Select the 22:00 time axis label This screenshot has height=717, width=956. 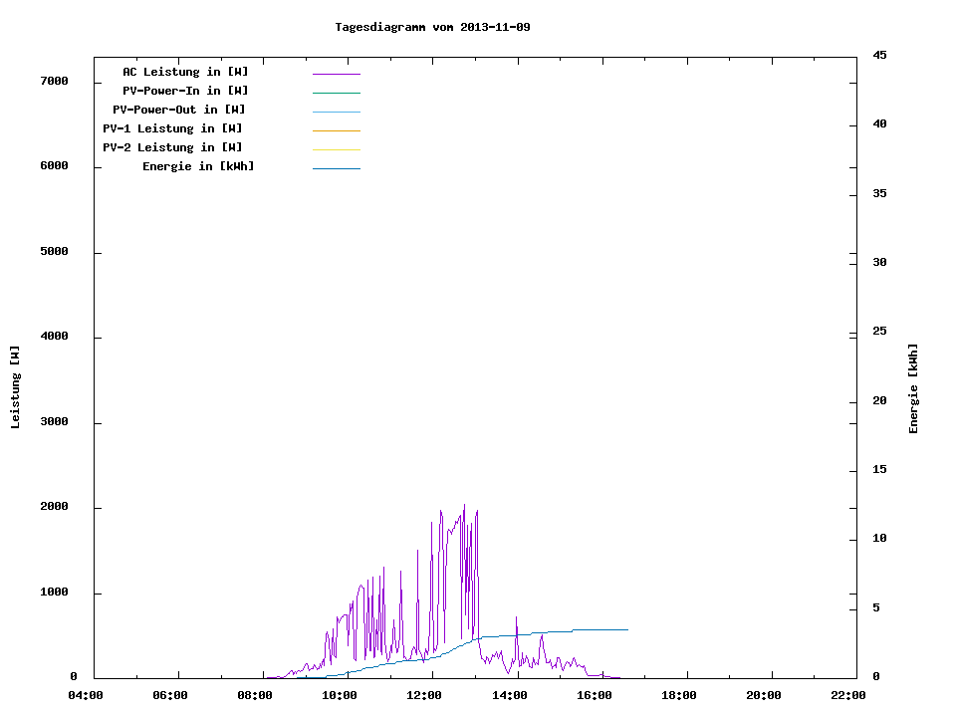click(x=848, y=695)
